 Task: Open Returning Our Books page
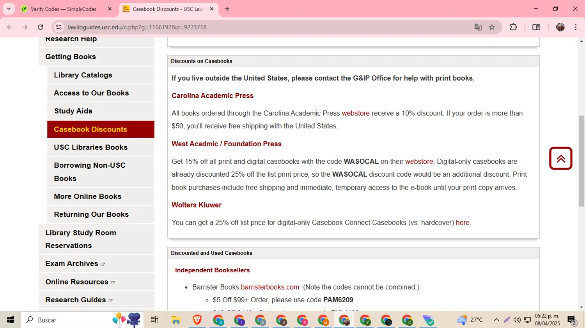pos(101,214)
